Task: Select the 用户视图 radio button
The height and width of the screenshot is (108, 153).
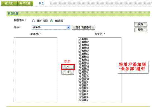Action: (x=34, y=21)
